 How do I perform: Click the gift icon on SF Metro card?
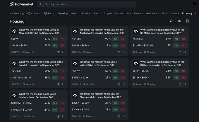coord(180,52)
